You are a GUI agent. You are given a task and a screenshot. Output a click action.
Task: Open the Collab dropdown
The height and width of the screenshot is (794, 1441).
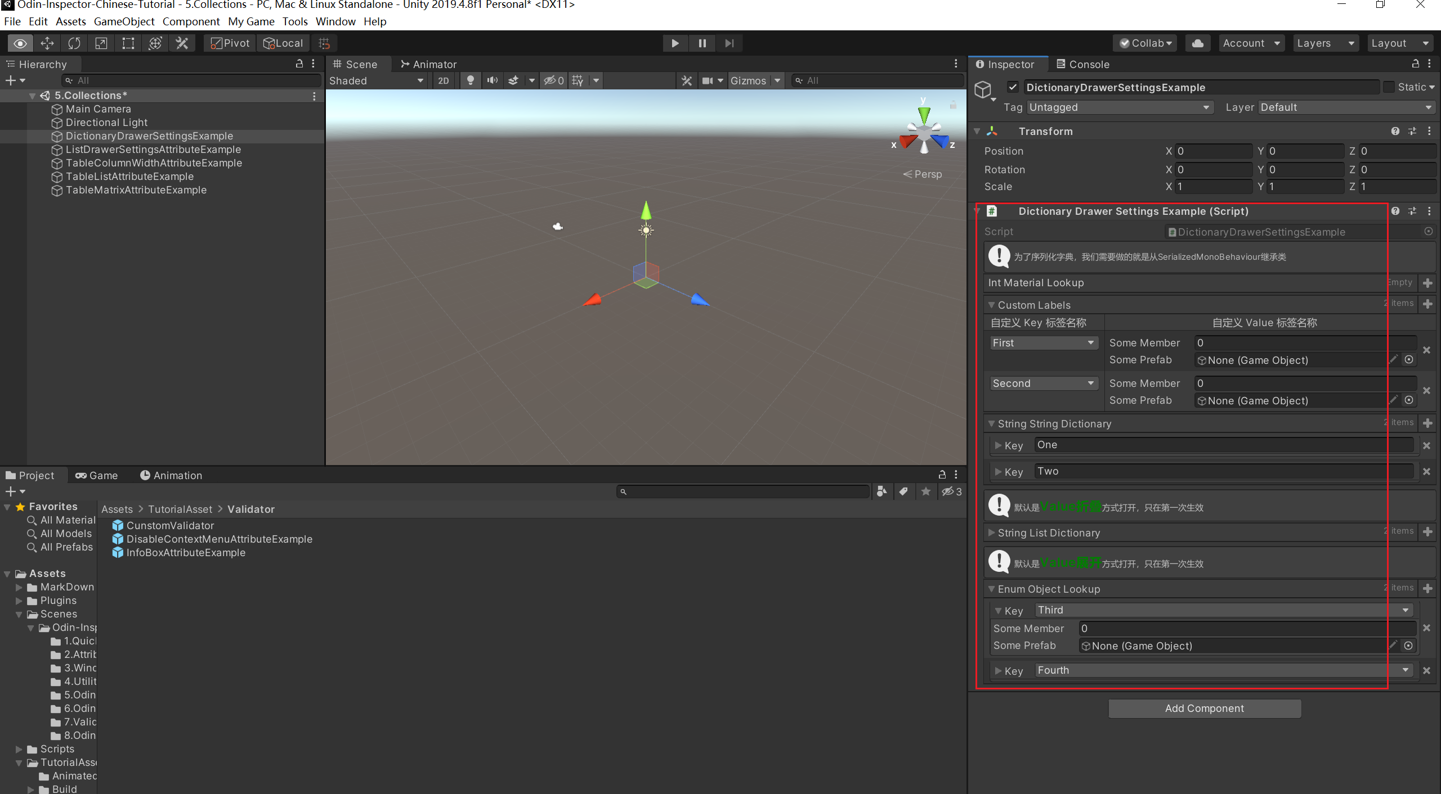coord(1145,43)
